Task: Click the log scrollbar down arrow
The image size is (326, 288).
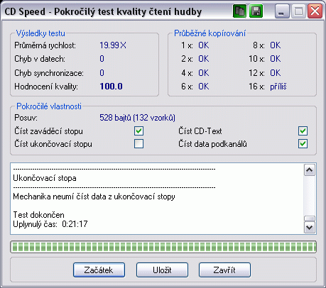Action: tap(310, 228)
